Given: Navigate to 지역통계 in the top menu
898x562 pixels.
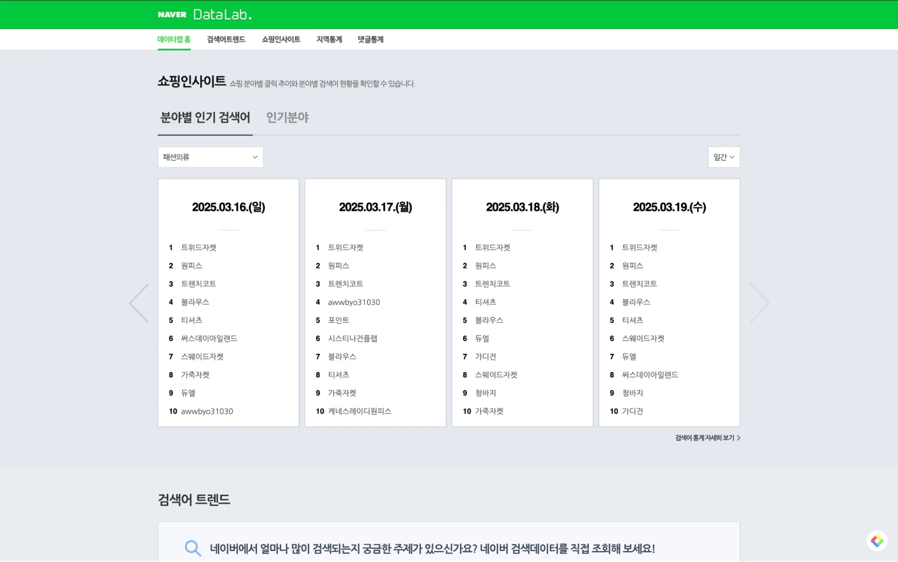Looking at the screenshot, I should pos(328,39).
